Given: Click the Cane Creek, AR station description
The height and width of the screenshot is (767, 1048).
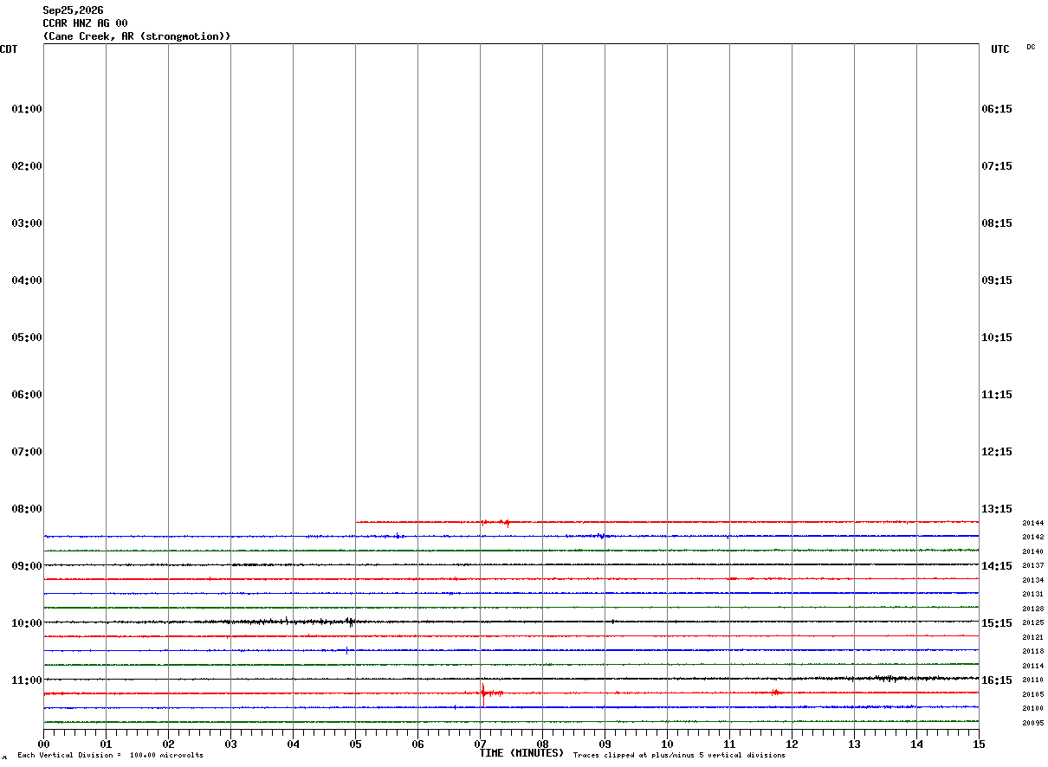Looking at the screenshot, I should click(x=137, y=36).
